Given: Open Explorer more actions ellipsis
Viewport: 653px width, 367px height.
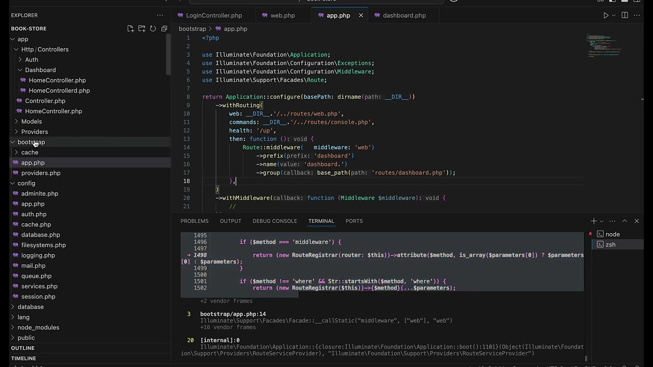Looking at the screenshot, I should click(x=160, y=15).
